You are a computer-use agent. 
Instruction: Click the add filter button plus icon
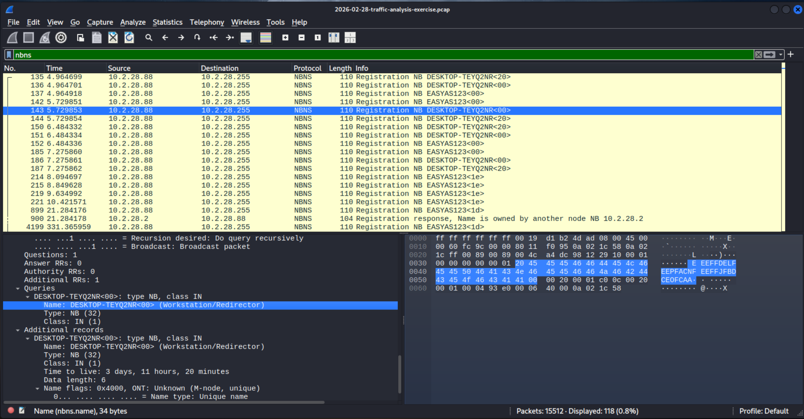[791, 55]
